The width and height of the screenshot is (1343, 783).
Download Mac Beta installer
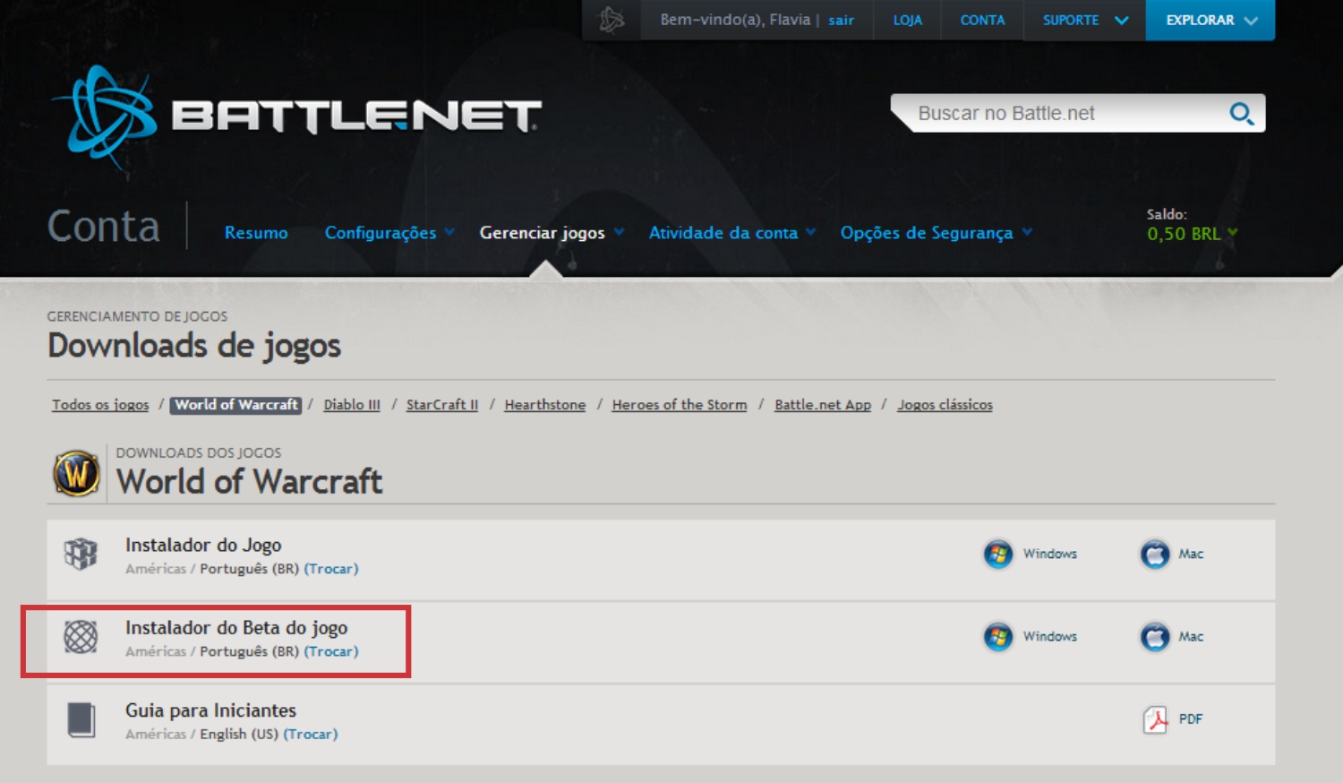point(1172,636)
